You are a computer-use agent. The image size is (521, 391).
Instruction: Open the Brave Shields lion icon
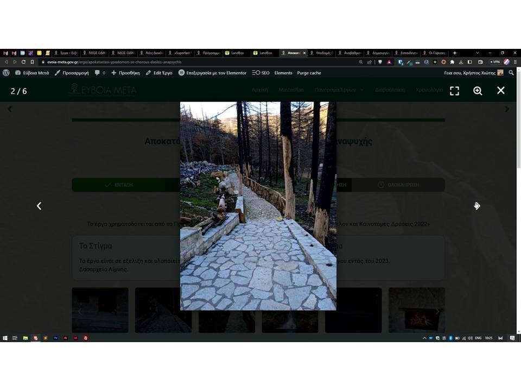coord(380,62)
